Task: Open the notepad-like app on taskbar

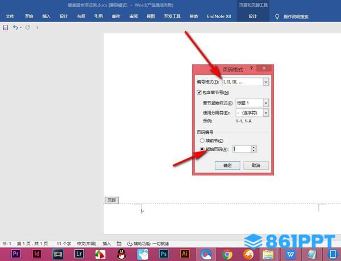Action: [x=311, y=254]
